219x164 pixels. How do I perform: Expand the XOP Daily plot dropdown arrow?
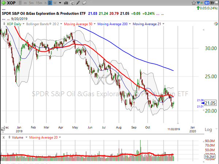23,24
